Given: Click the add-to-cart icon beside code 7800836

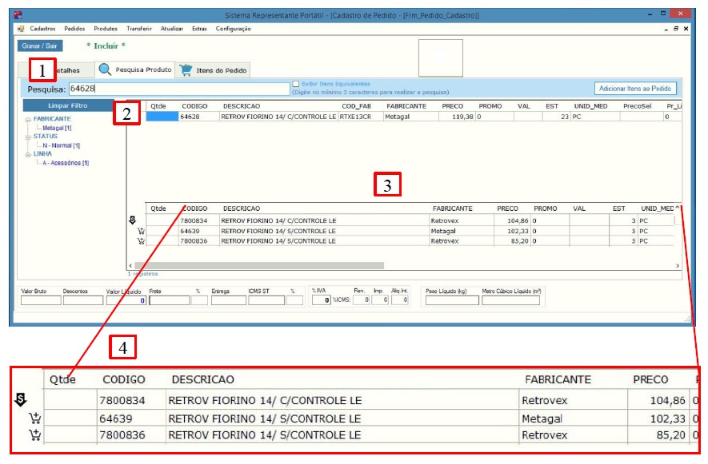Looking at the screenshot, I should click(141, 240).
